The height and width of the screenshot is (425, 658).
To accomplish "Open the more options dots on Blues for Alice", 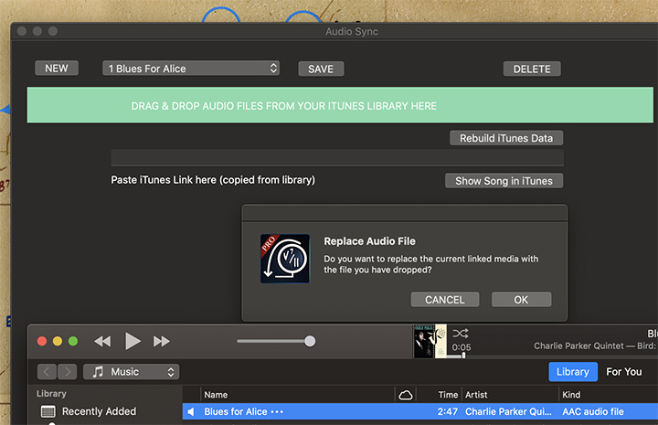I will pos(277,412).
